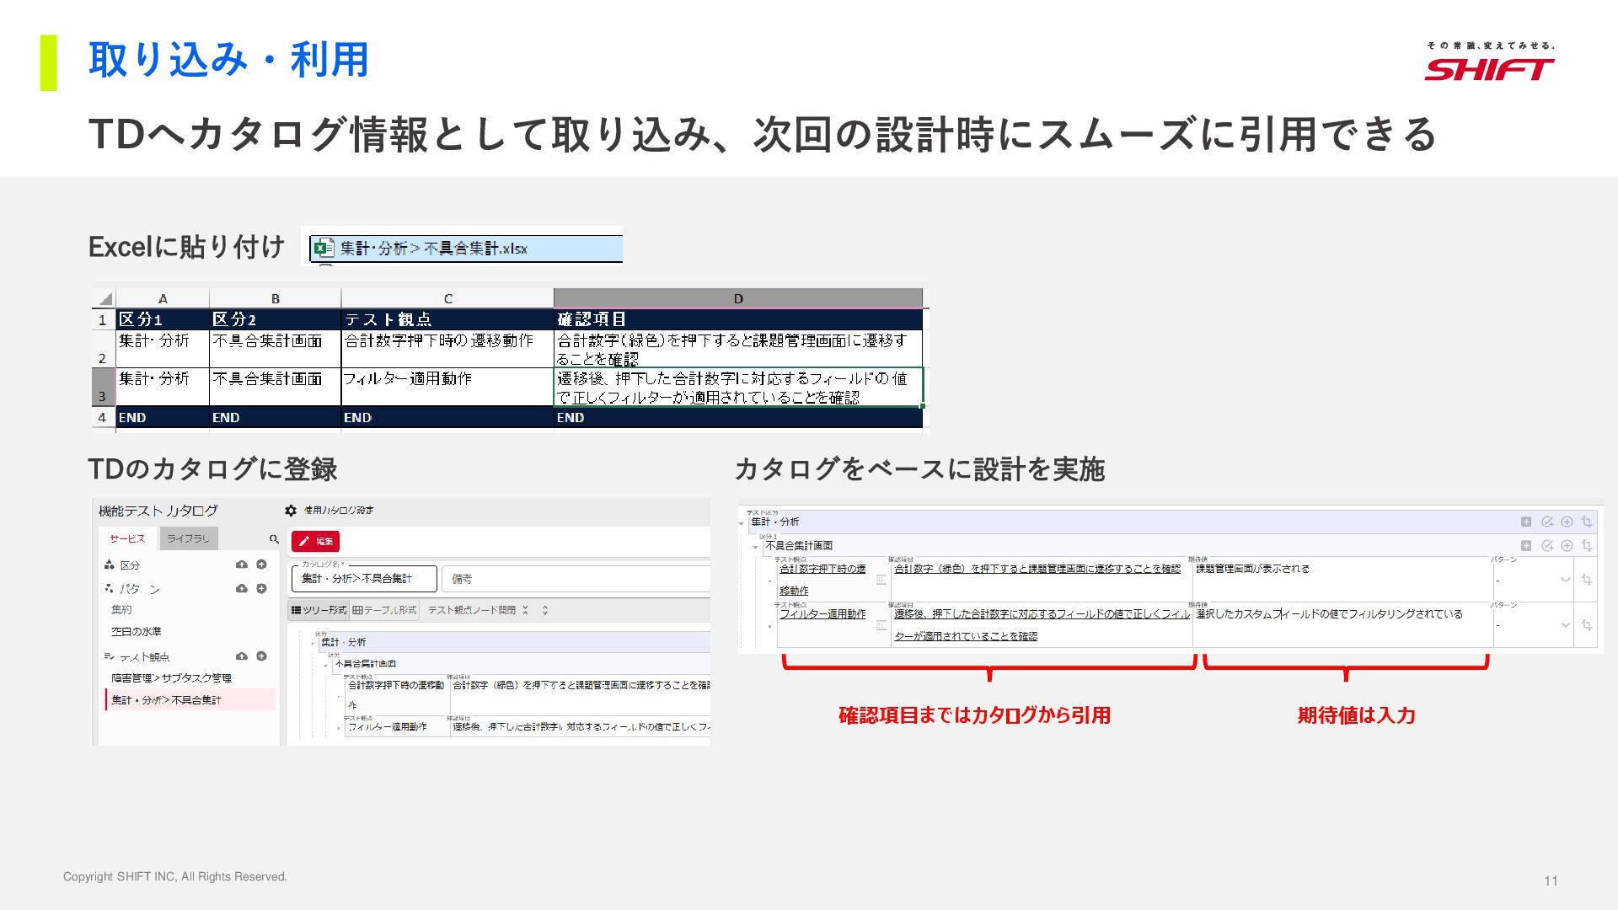This screenshot has width=1618, height=910.
Task: Click the catalog search magnifier icon
Action: click(x=274, y=539)
